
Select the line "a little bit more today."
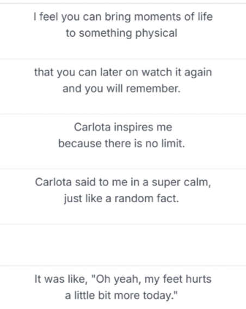(x=121, y=295)
